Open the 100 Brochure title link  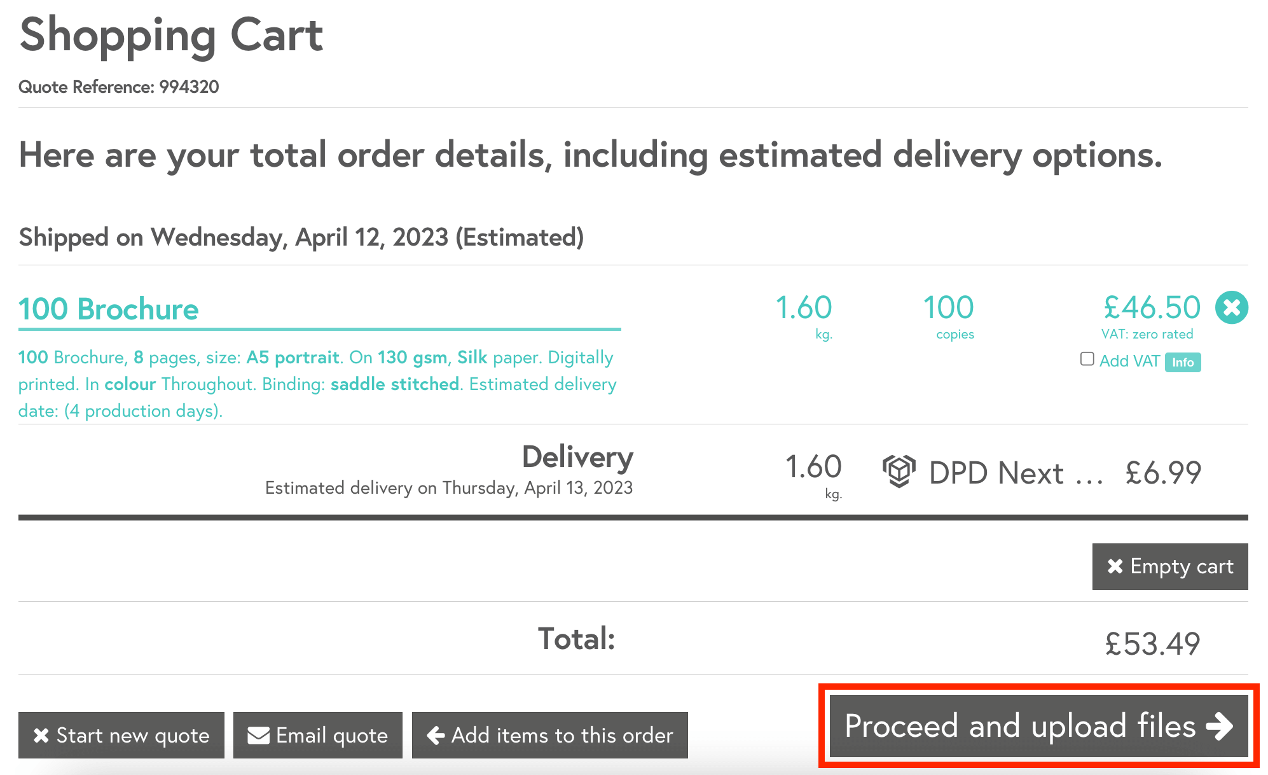tap(109, 309)
